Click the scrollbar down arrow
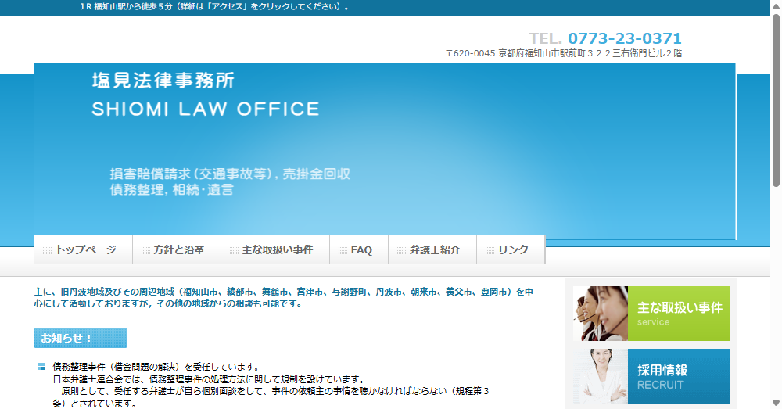Image resolution: width=782 pixels, height=409 pixels. [x=776, y=403]
